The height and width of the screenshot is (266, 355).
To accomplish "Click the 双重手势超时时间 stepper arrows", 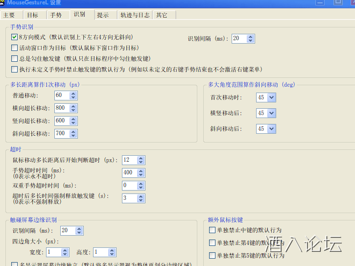I will tap(141, 185).
